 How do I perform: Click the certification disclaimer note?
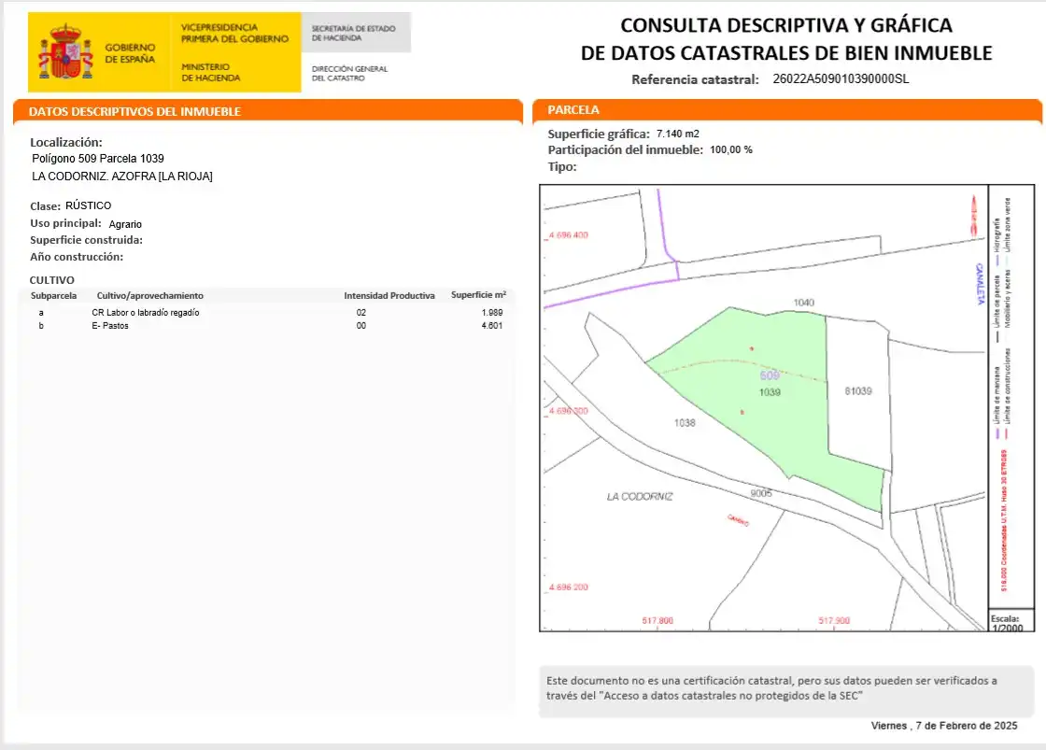click(785, 691)
